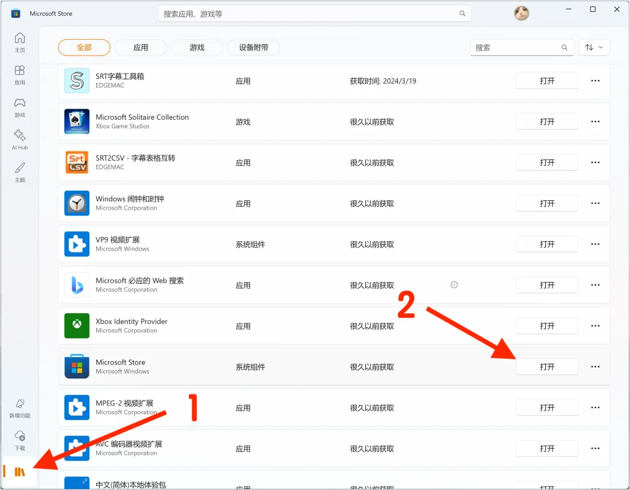Open the Games (游戏) sidebar section
Viewport: 630px width, 490px height.
(x=20, y=107)
